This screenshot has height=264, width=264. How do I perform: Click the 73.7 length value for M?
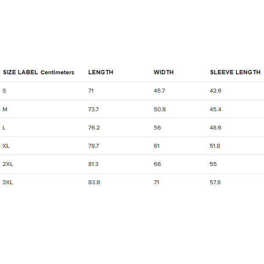click(x=93, y=109)
